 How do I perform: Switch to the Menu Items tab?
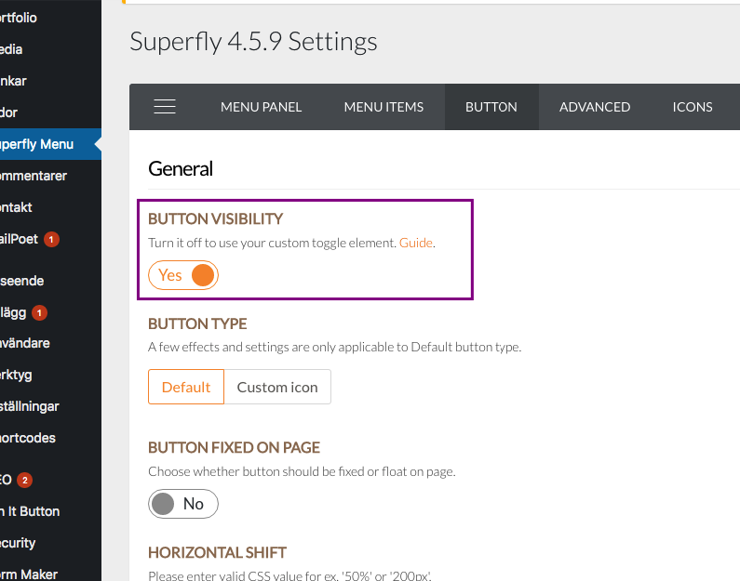[x=383, y=107]
